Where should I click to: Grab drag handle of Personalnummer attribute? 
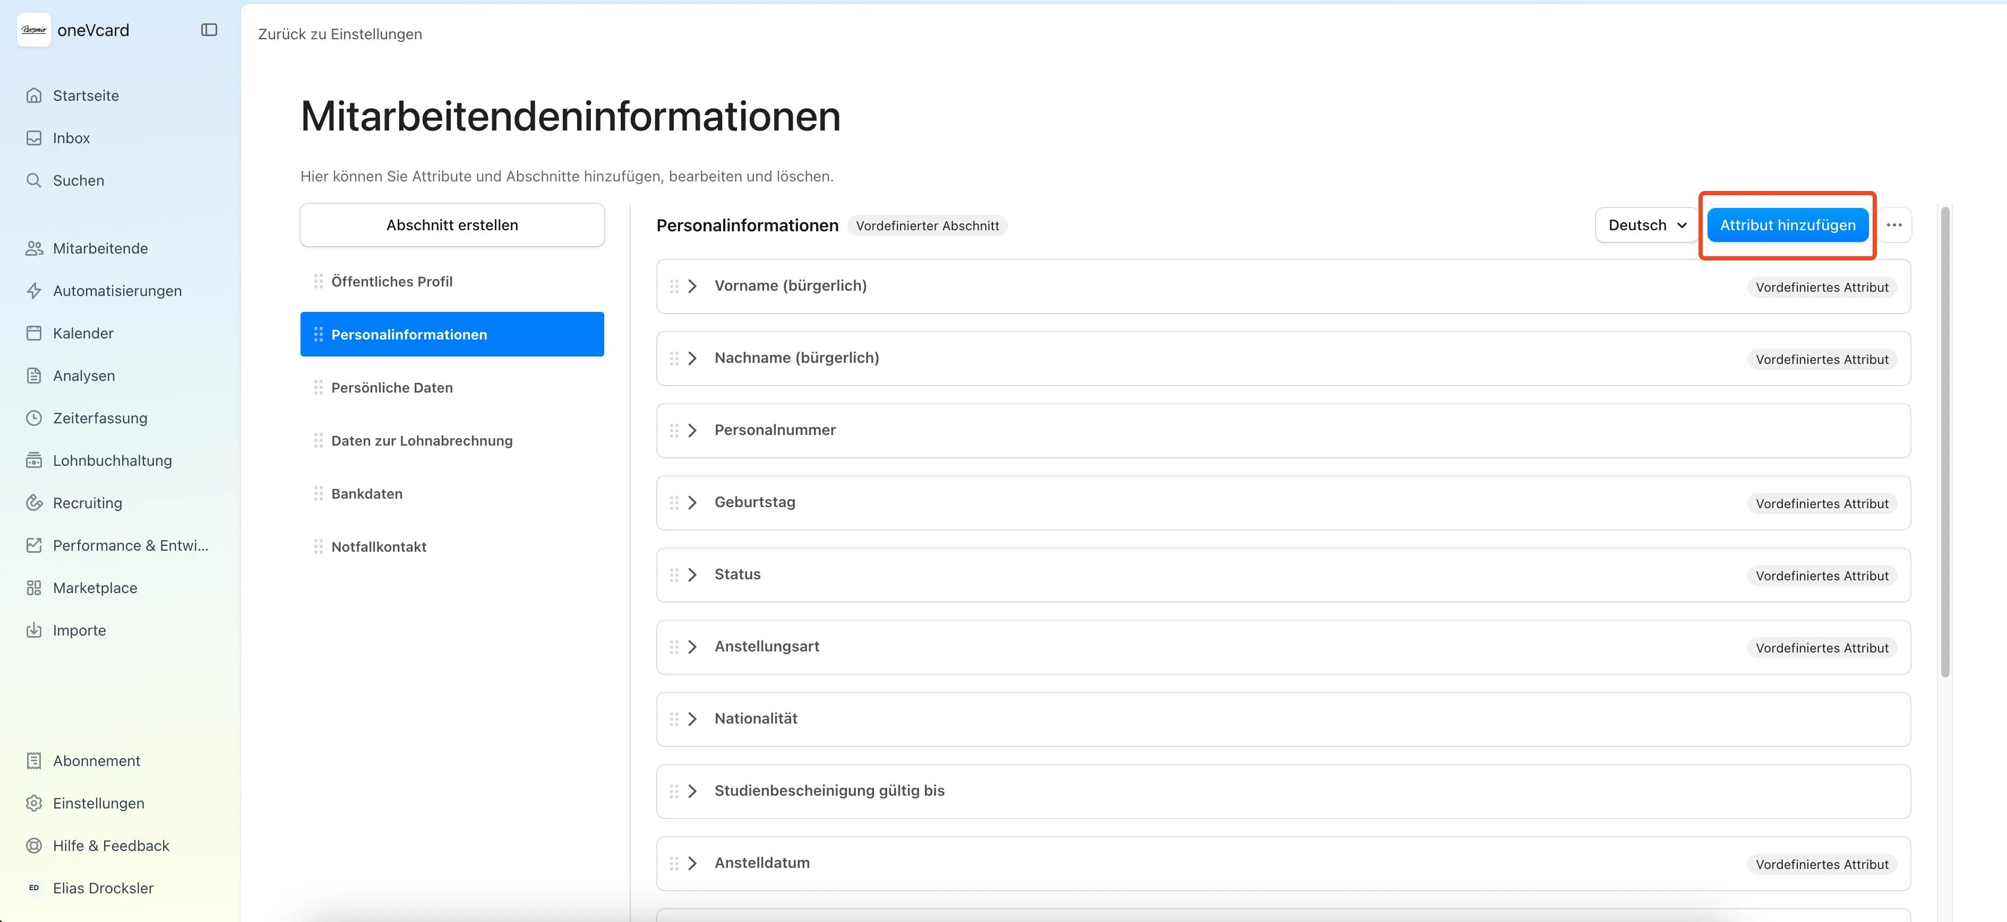[674, 431]
